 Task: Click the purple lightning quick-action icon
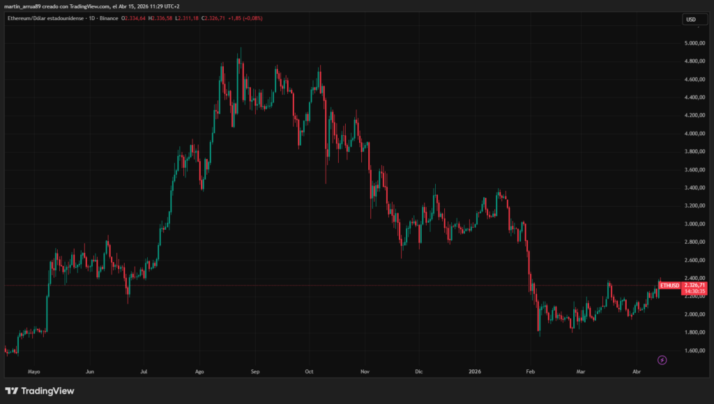coord(661,359)
